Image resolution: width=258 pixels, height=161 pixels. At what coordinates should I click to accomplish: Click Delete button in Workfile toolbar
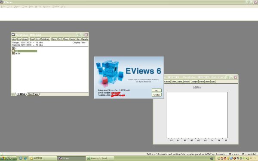pos(72,39)
